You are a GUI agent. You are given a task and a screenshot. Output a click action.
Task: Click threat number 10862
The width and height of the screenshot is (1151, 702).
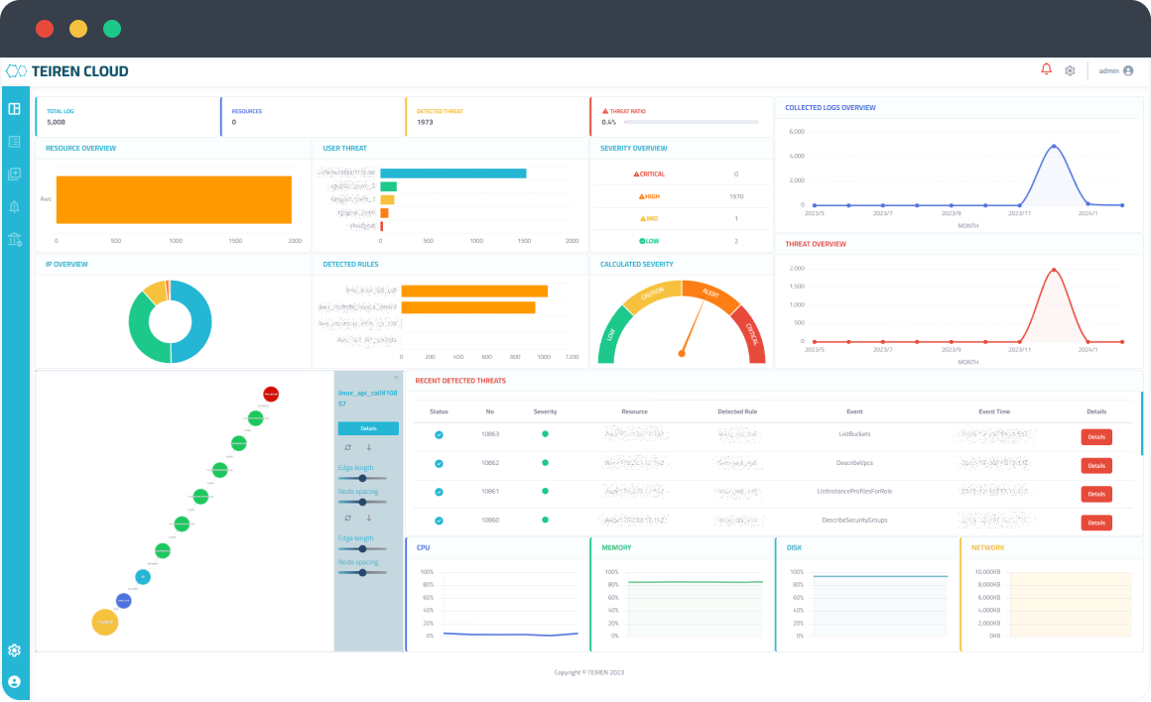click(x=490, y=463)
